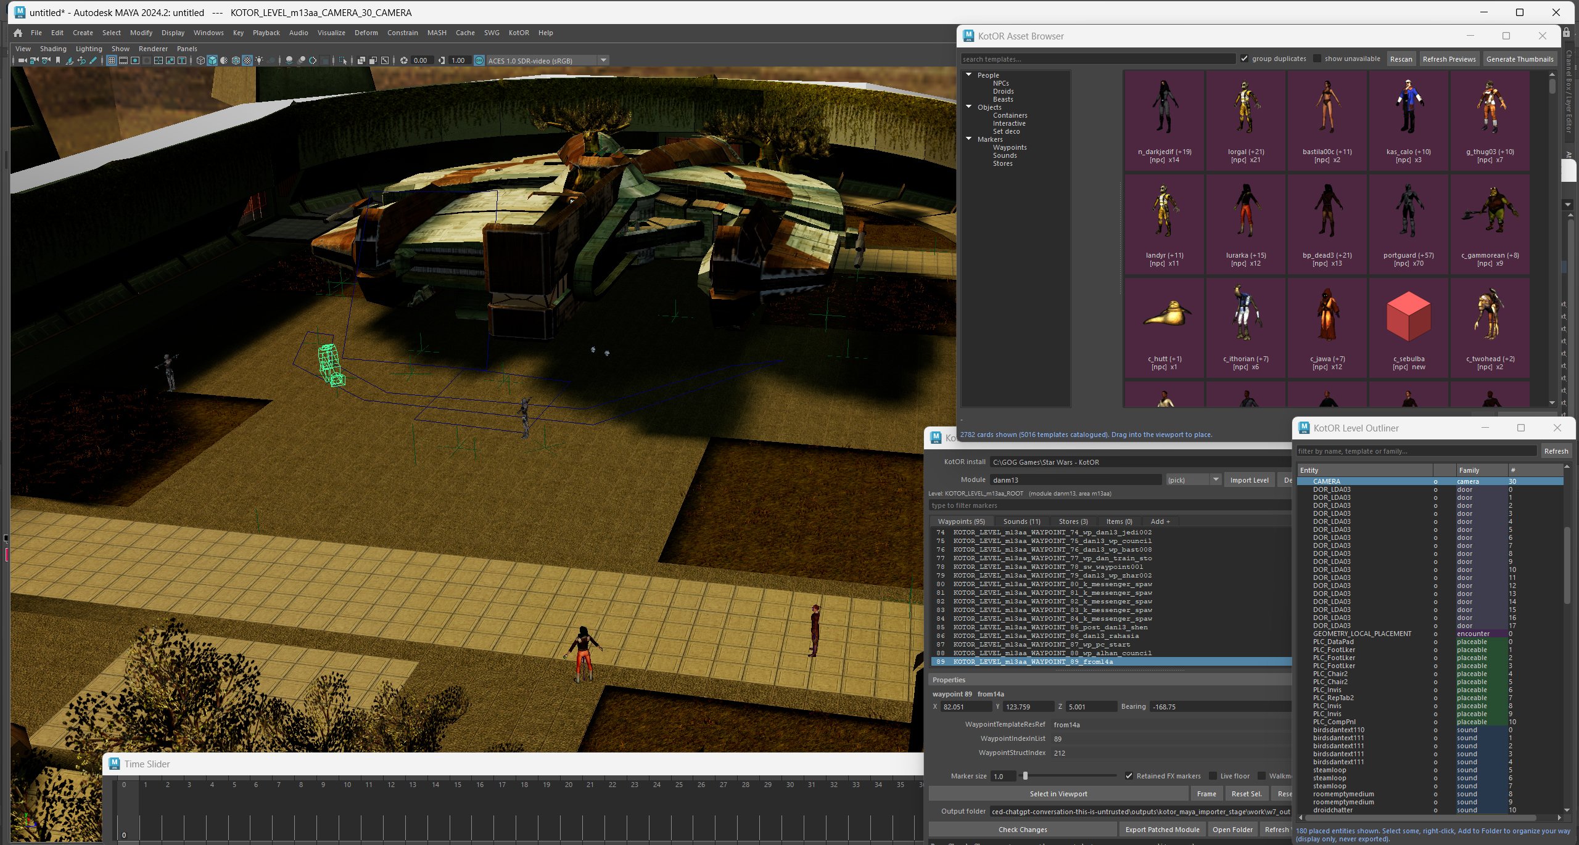The width and height of the screenshot is (1579, 845).
Task: Click Refresh in KotOR Level Outliner
Action: 1556,451
